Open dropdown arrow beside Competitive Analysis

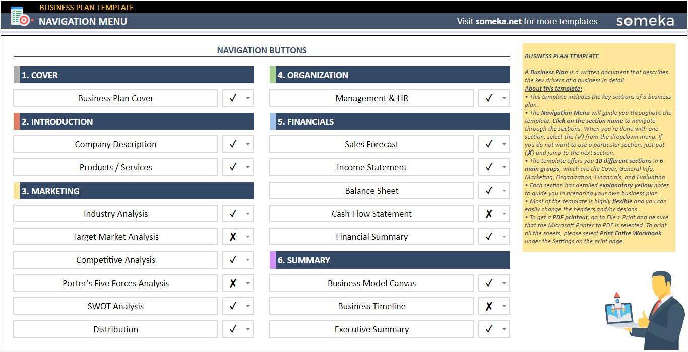247,260
